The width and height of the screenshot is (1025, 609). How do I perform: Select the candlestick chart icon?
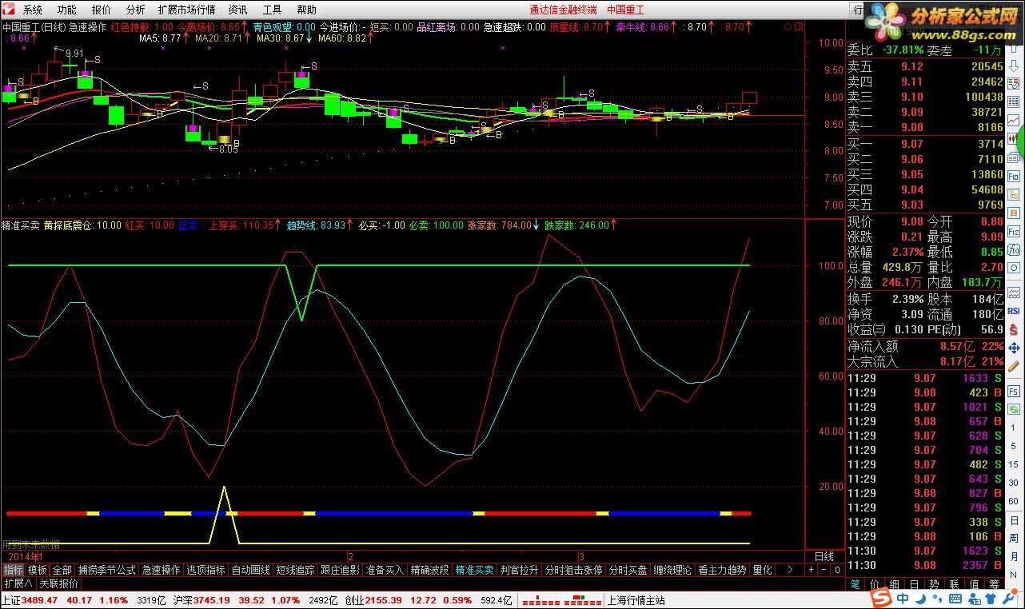[1014, 138]
